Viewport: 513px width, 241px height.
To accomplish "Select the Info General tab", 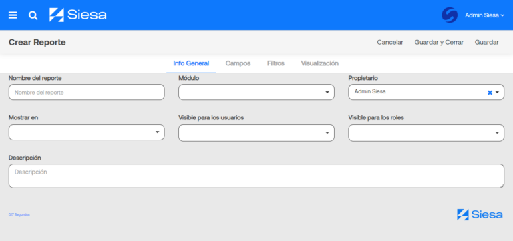I will [x=191, y=63].
